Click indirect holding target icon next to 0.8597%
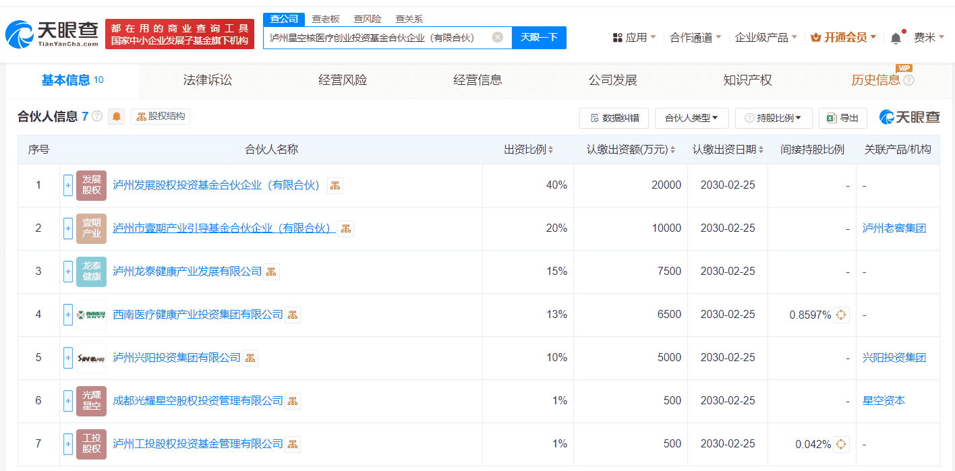 pyautogui.click(x=841, y=315)
